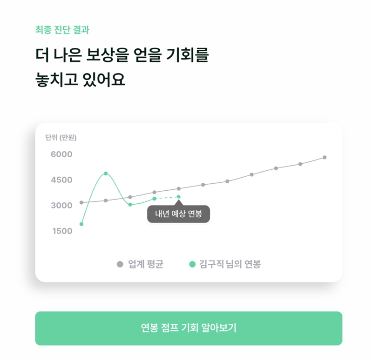Toggle the 업계 평균 legend label
Screen dimensions: 372x361
146,264
